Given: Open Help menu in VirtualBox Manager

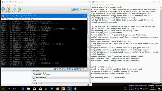Looking at the screenshot, I should coord(15,5).
